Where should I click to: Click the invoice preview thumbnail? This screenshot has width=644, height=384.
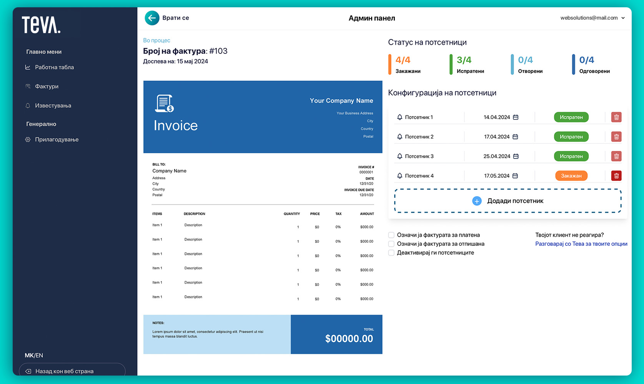click(263, 217)
